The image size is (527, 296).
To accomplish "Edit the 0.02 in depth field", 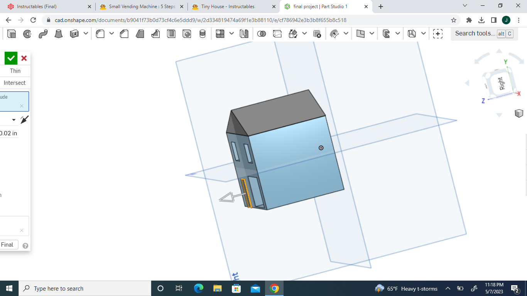I will 9,133.
